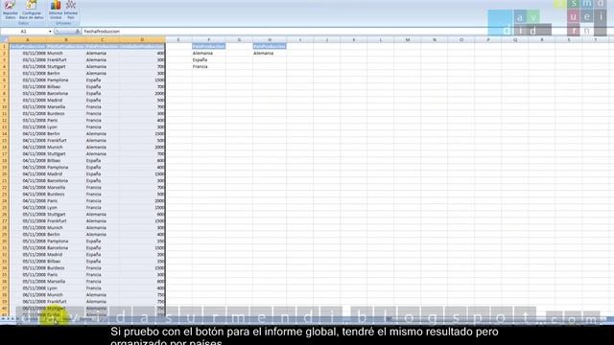614x345 pixels.
Task: Open Configurar Base de datos tool
Action: click(32, 10)
